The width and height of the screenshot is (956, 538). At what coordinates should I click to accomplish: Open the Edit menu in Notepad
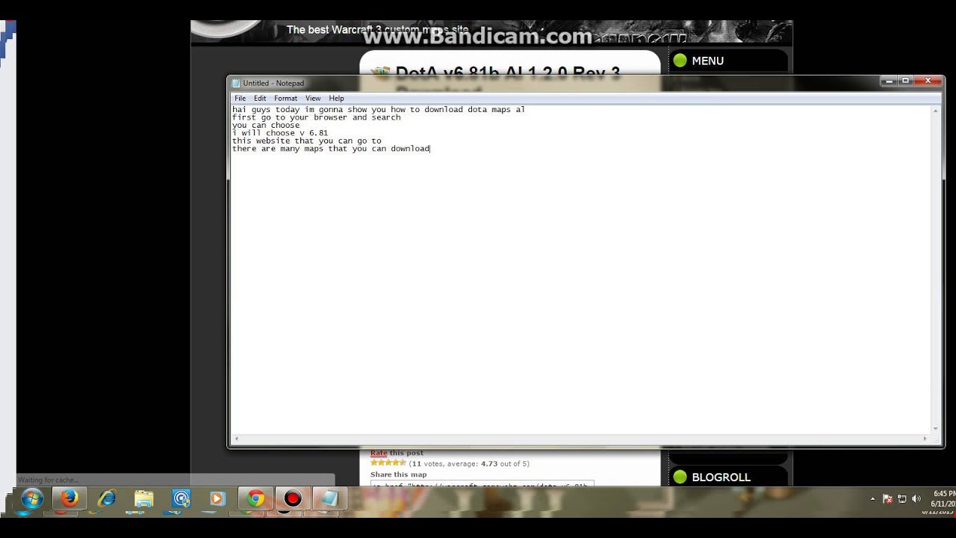260,98
